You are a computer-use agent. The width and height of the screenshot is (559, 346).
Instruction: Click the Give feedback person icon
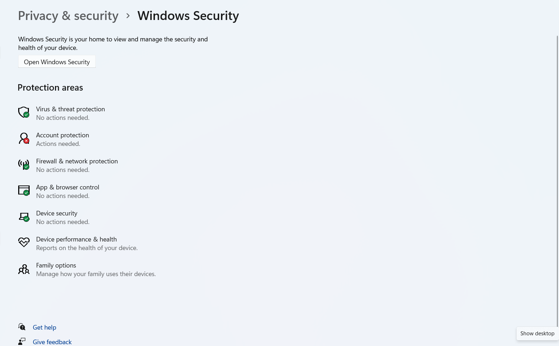22,341
